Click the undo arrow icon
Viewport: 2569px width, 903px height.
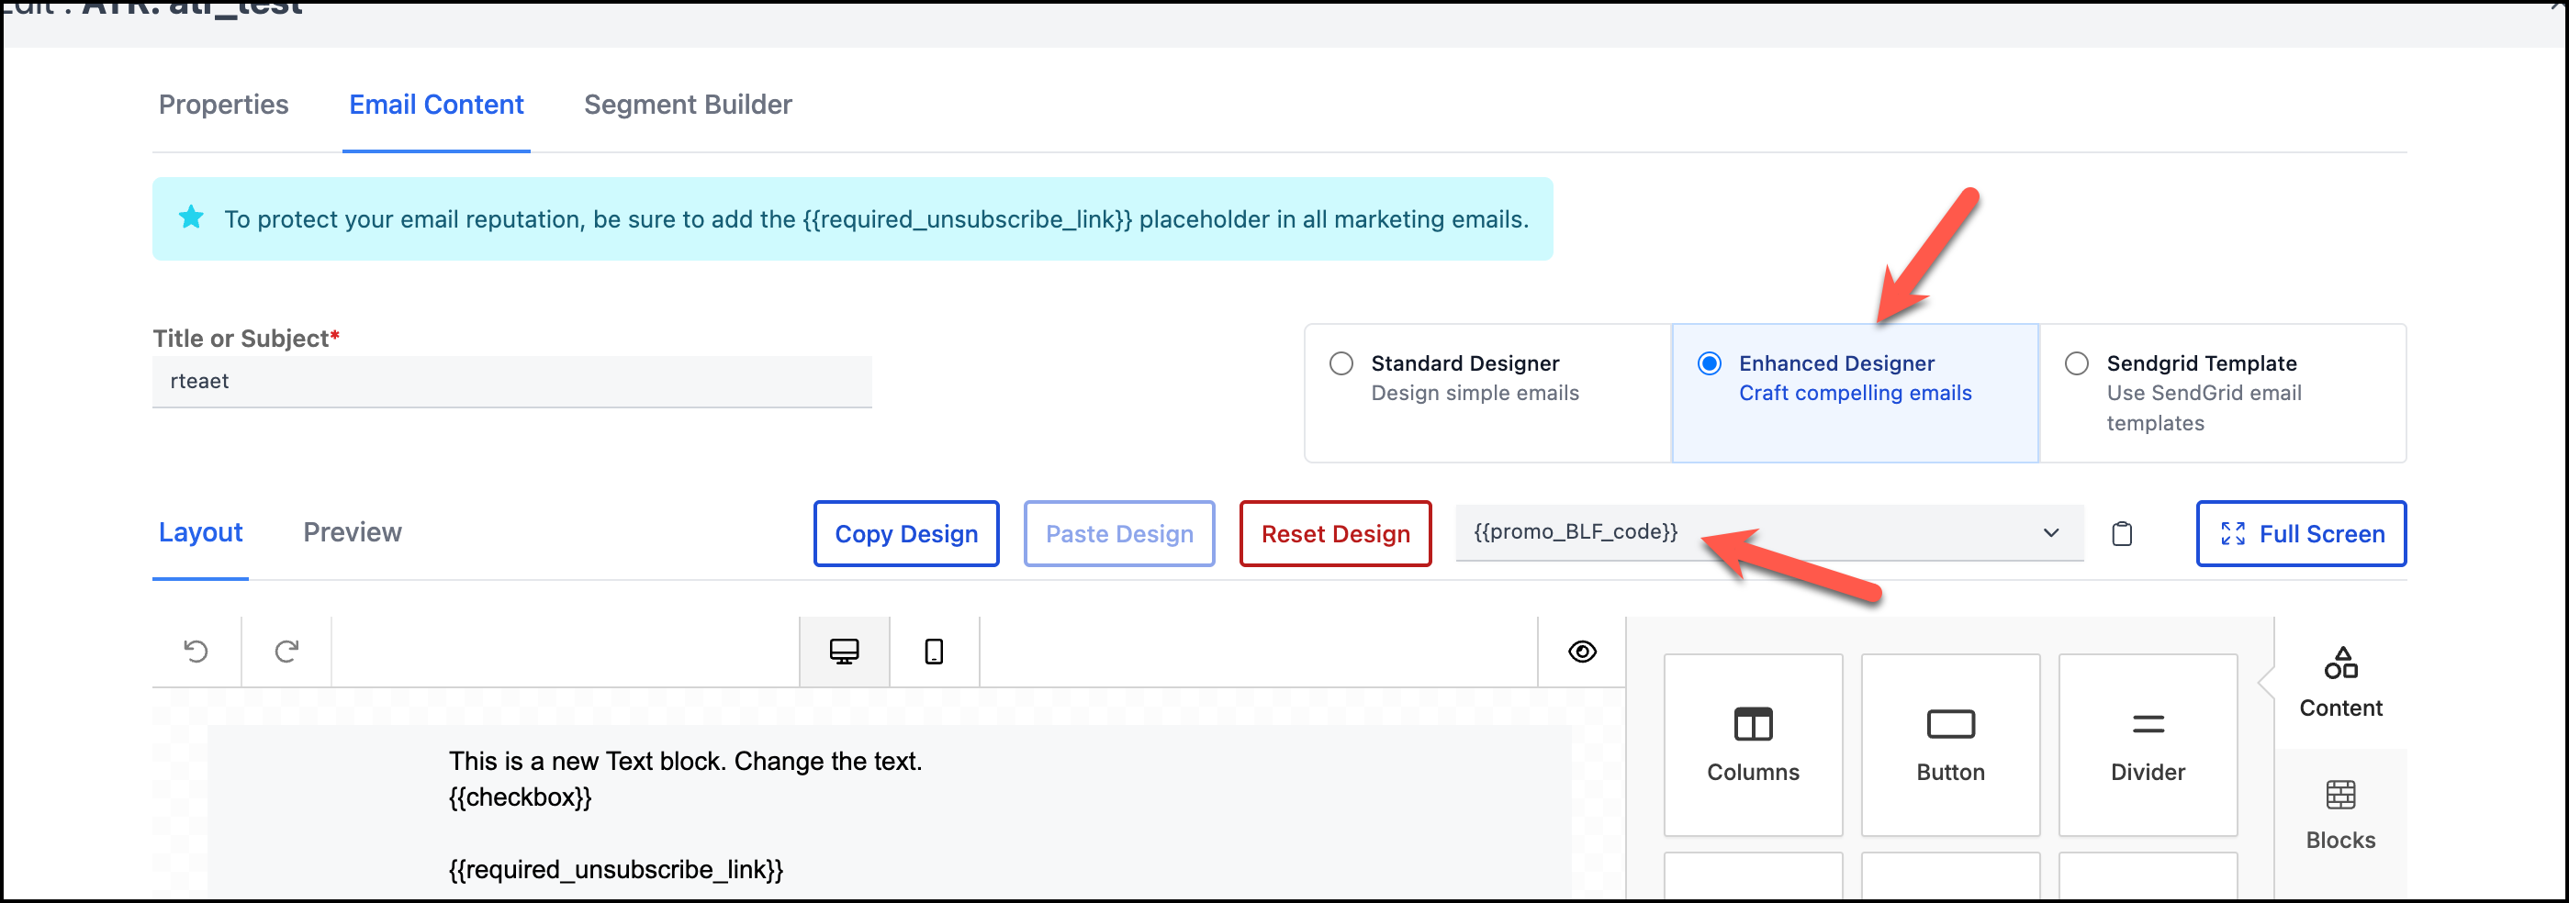point(196,652)
